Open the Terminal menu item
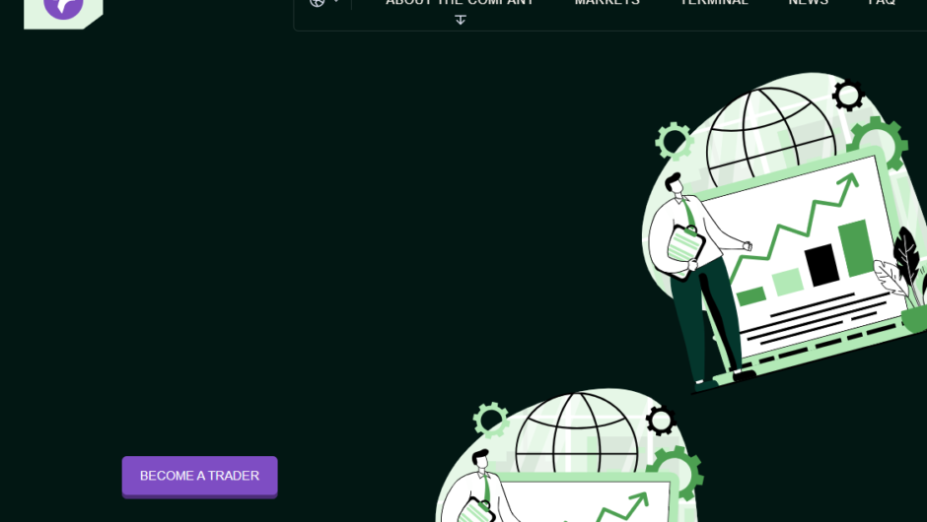 714,3
